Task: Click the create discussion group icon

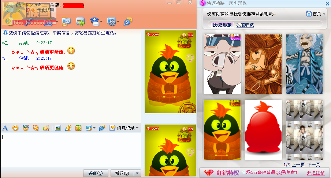Action: pos(80,22)
